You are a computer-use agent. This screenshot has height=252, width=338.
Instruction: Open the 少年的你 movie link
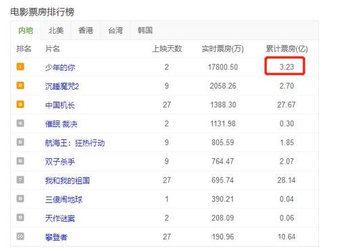pos(60,67)
